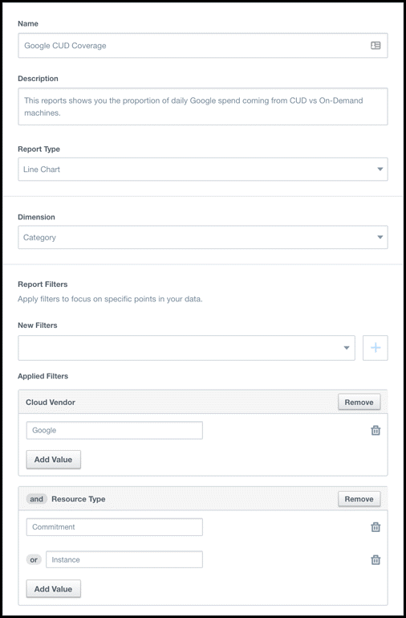Remove the Cloud Vendor filter
406x618 pixels.
359,402
